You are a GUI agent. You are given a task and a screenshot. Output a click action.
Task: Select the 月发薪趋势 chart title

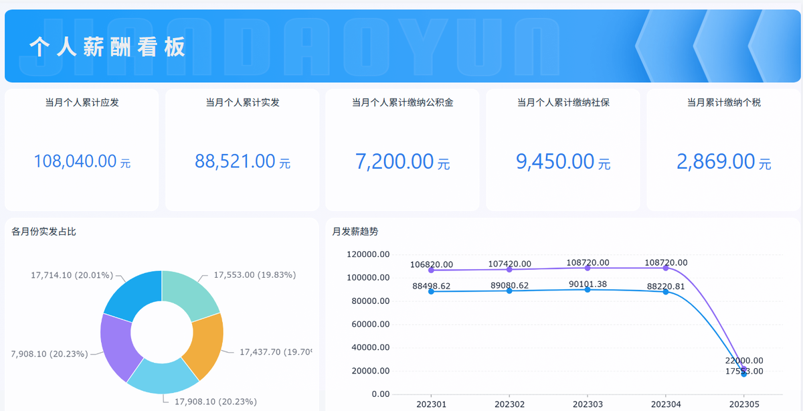click(355, 232)
